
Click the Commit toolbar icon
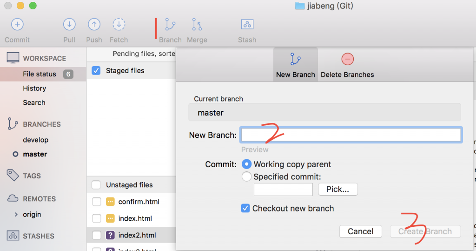click(17, 24)
